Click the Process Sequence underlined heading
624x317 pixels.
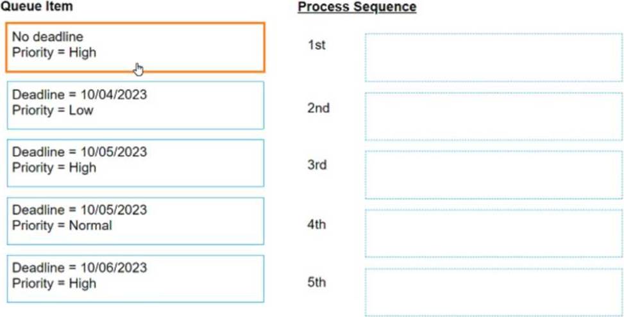[x=357, y=7]
